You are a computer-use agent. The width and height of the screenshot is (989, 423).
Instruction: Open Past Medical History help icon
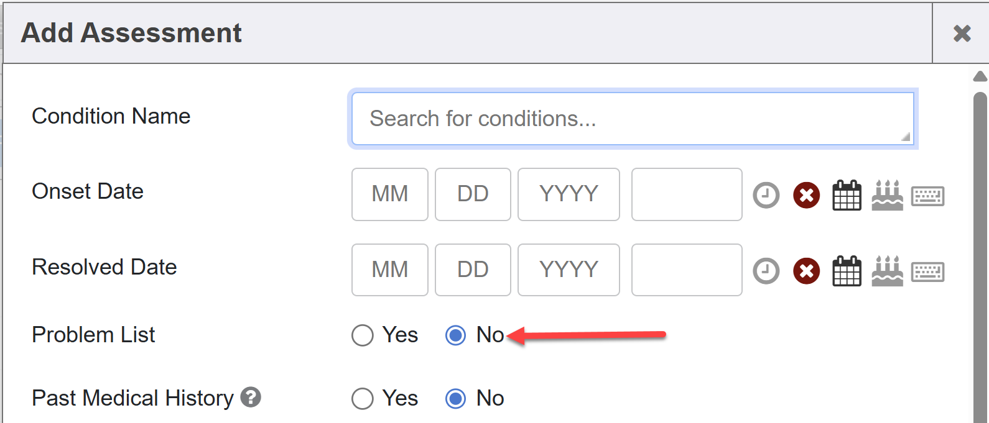[251, 397]
